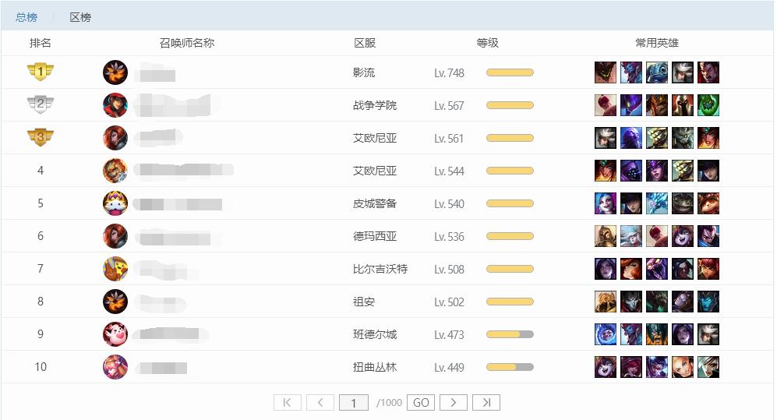The height and width of the screenshot is (420, 777).
Task: Jump to the first page of rankings
Action: pos(287,402)
